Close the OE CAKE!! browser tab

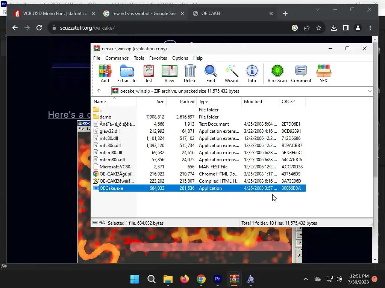click(x=271, y=13)
